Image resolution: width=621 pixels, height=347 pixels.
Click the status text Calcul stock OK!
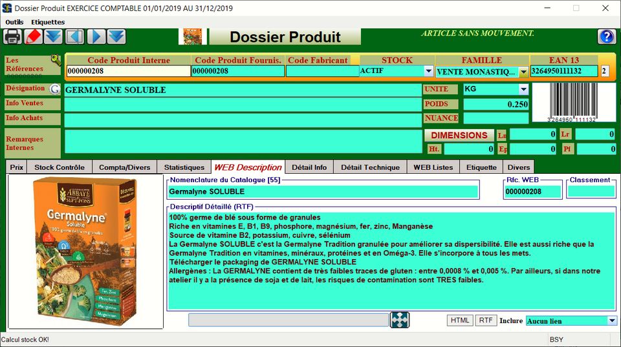tap(25, 339)
